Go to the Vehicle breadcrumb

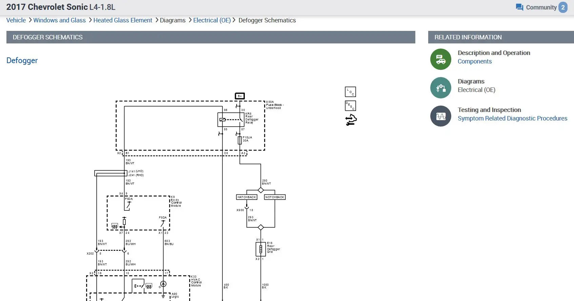click(x=16, y=20)
